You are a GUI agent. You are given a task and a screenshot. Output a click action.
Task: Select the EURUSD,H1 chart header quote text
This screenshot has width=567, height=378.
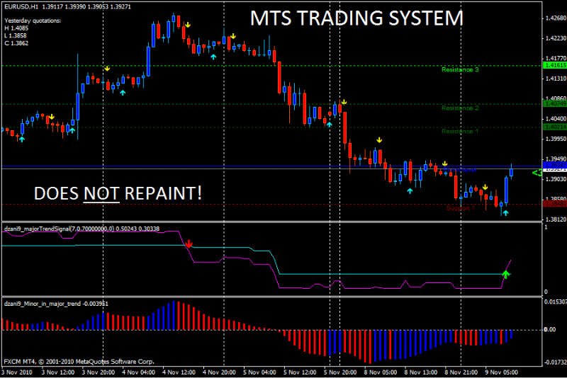67,6
